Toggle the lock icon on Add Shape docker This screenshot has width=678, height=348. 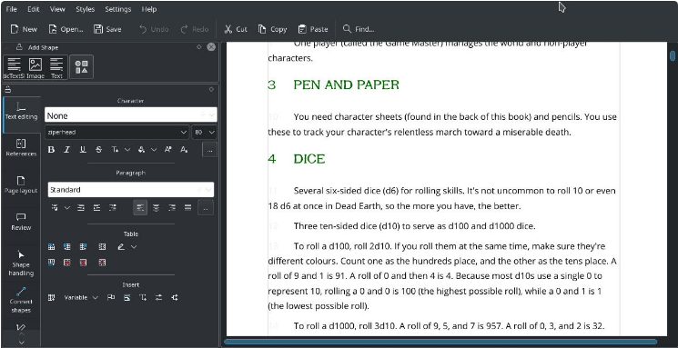tap(19, 47)
